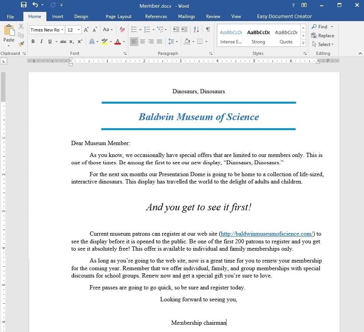
Task: Switch to the References tab
Action: pos(156,17)
